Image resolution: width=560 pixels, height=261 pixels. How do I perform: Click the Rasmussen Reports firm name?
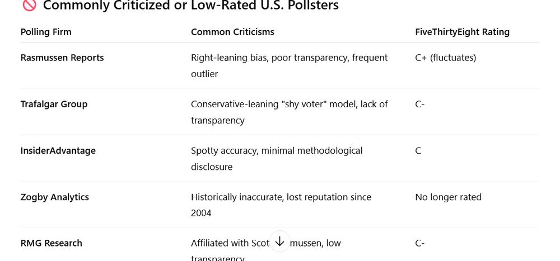click(x=62, y=58)
